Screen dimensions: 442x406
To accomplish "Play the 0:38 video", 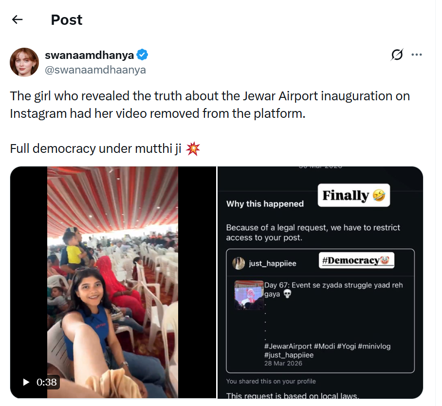I will (26, 382).
